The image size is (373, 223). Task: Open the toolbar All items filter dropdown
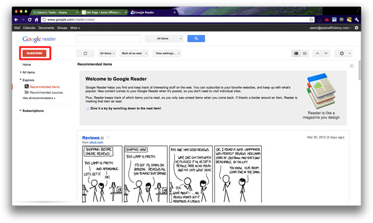[x=107, y=53]
